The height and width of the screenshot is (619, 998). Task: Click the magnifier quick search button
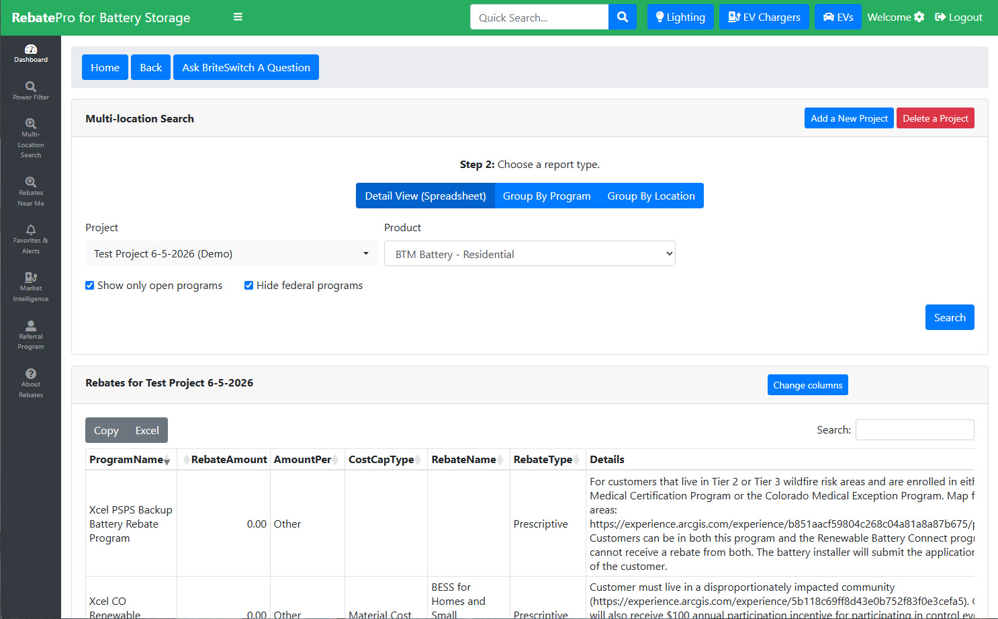click(623, 17)
